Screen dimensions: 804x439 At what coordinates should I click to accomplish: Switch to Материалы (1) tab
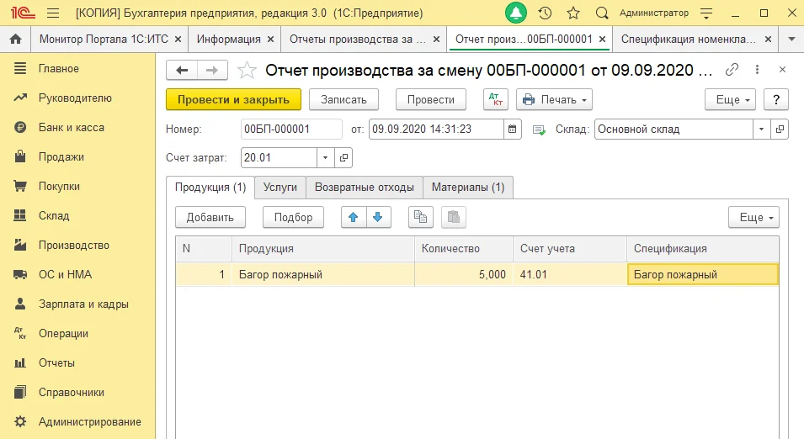click(468, 188)
